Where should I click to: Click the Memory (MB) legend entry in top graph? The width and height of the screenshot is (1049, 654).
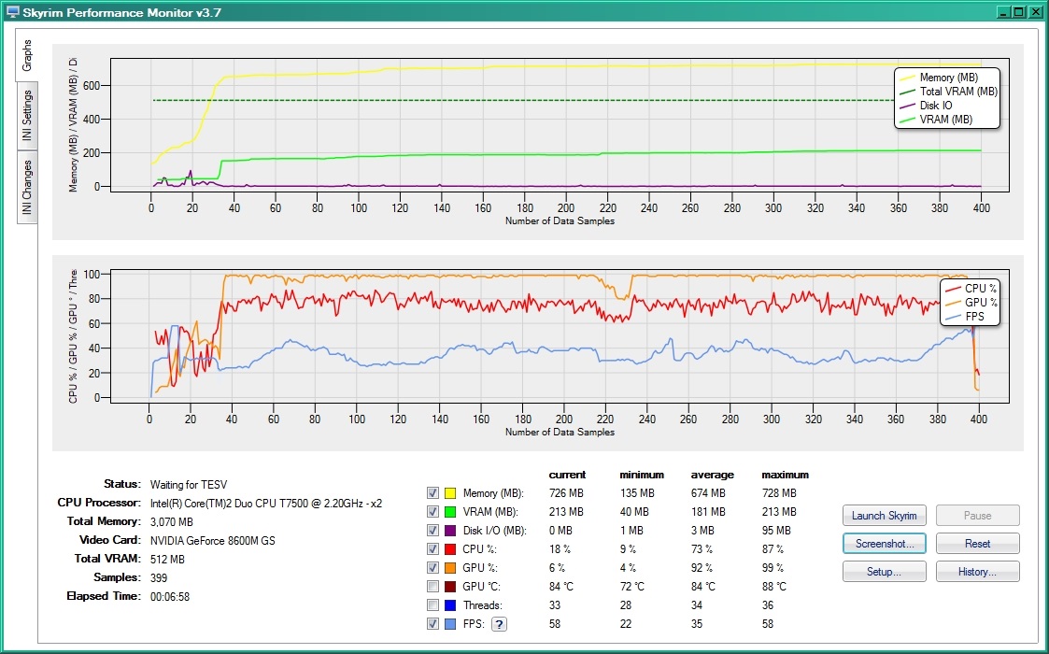950,78
